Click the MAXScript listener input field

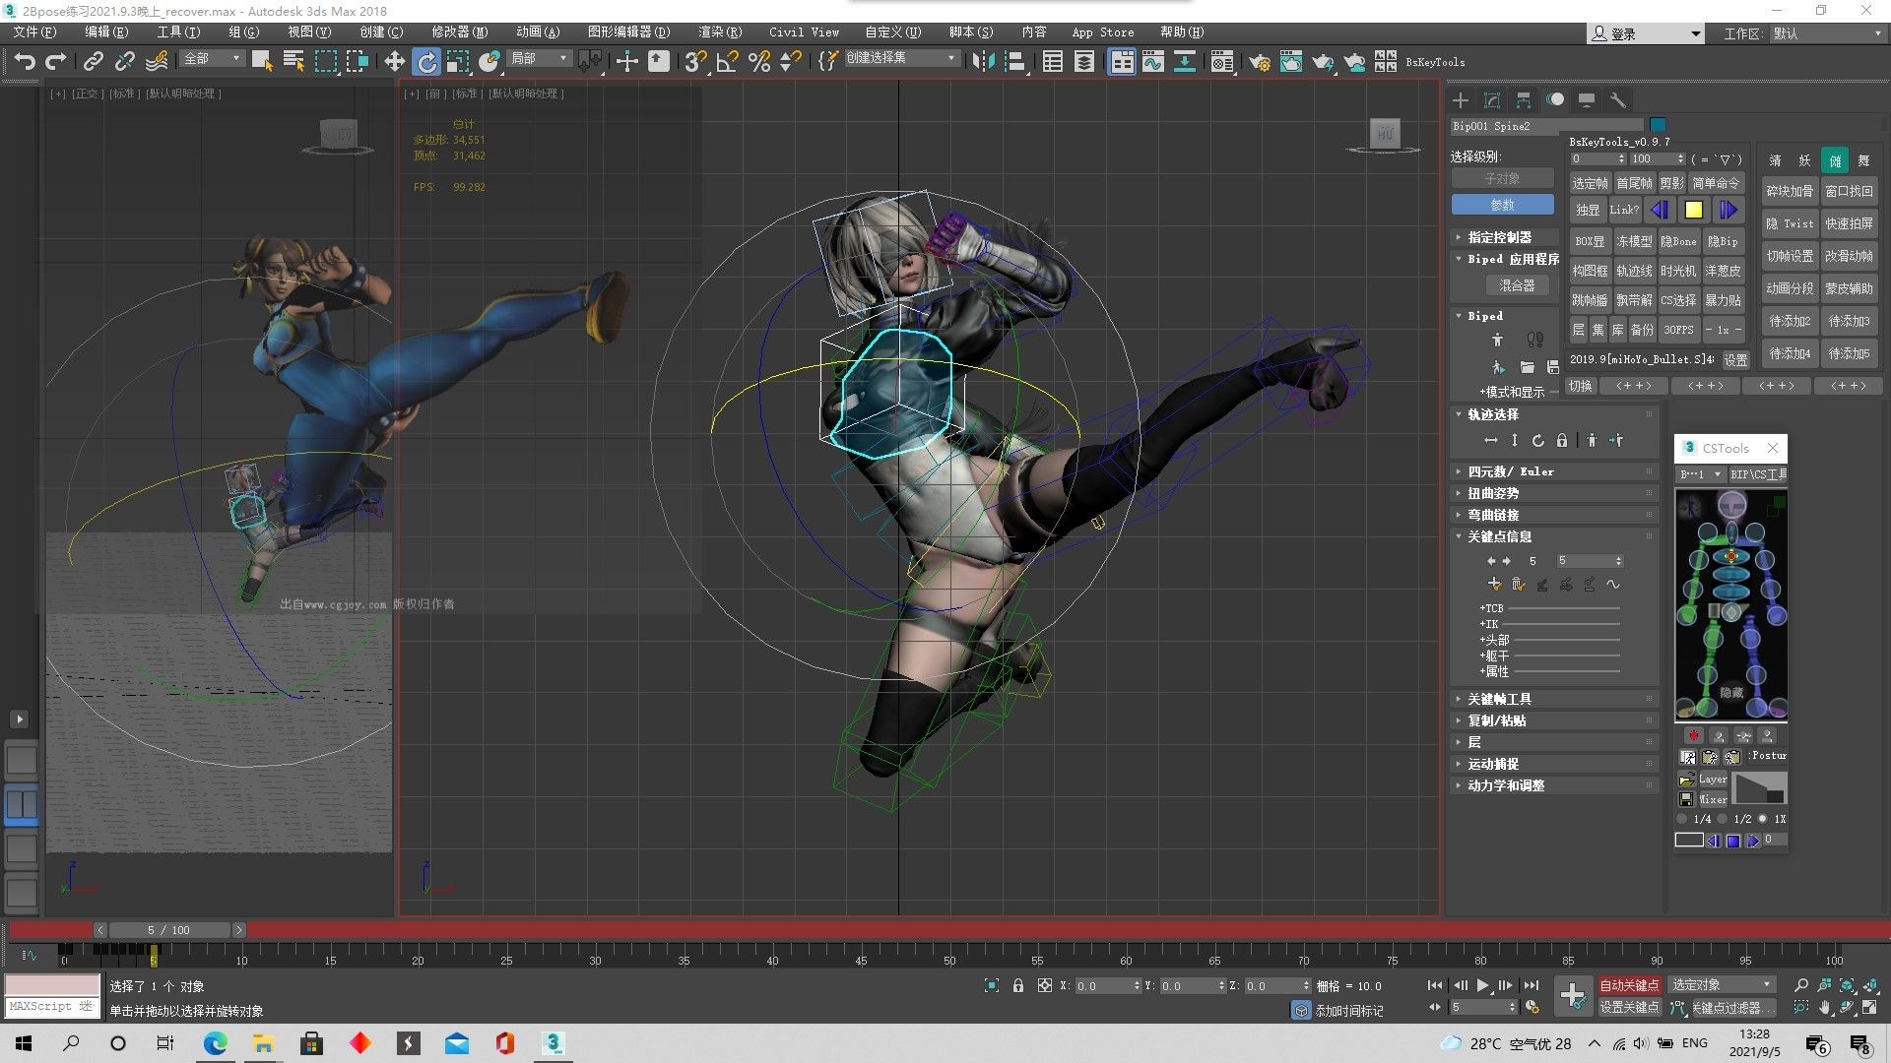[52, 1006]
